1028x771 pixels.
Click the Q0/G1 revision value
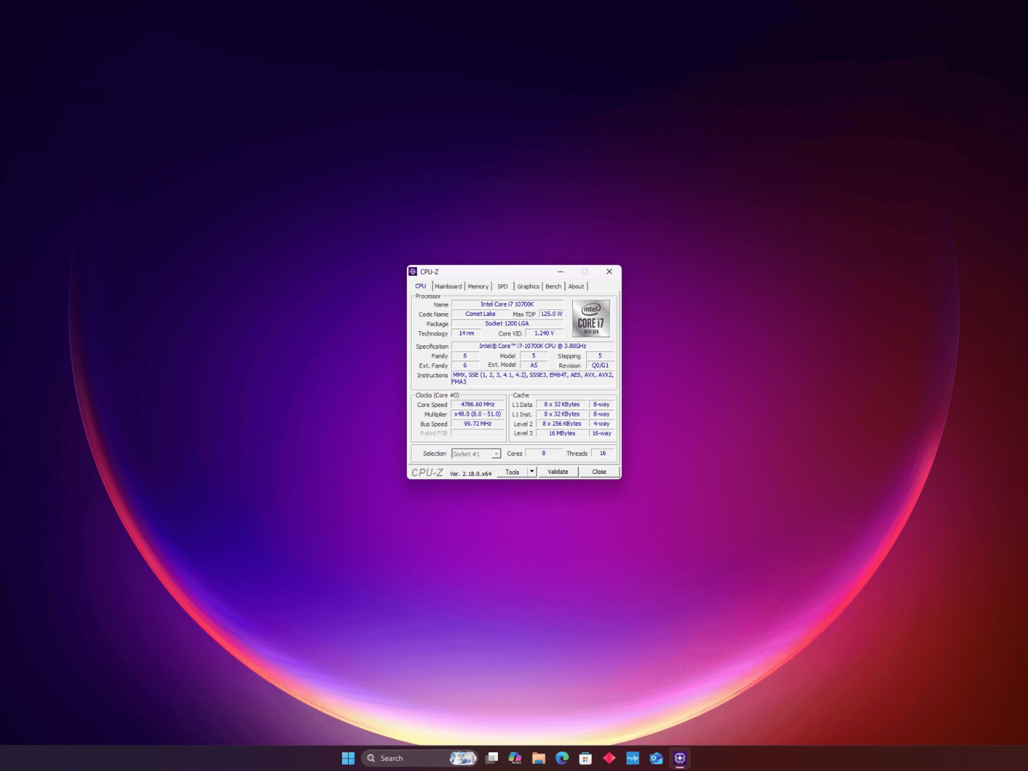(600, 365)
